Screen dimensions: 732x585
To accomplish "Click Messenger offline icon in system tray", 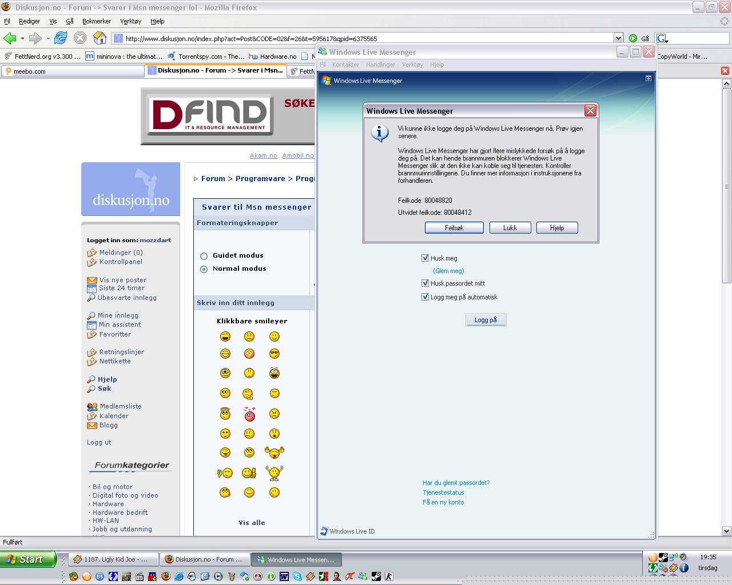I will click(x=663, y=568).
